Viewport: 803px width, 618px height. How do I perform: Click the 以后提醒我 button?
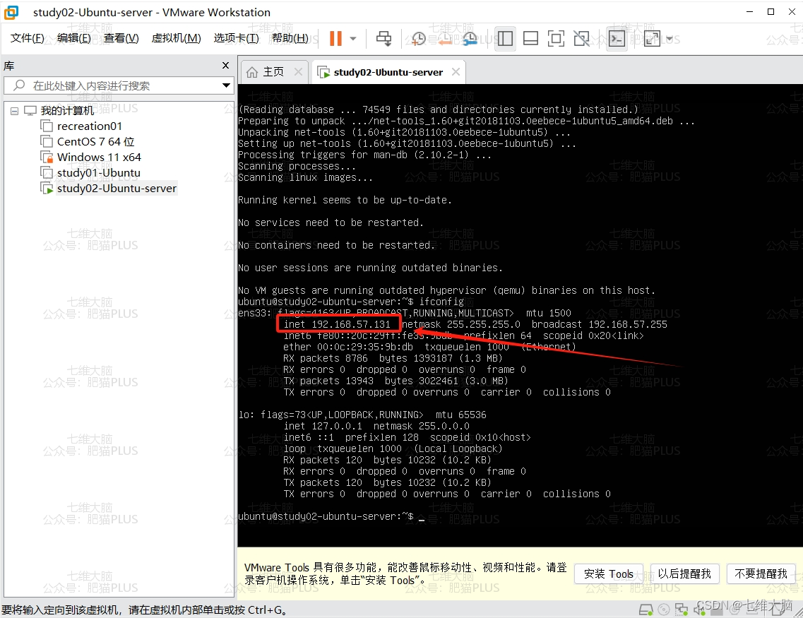[684, 574]
